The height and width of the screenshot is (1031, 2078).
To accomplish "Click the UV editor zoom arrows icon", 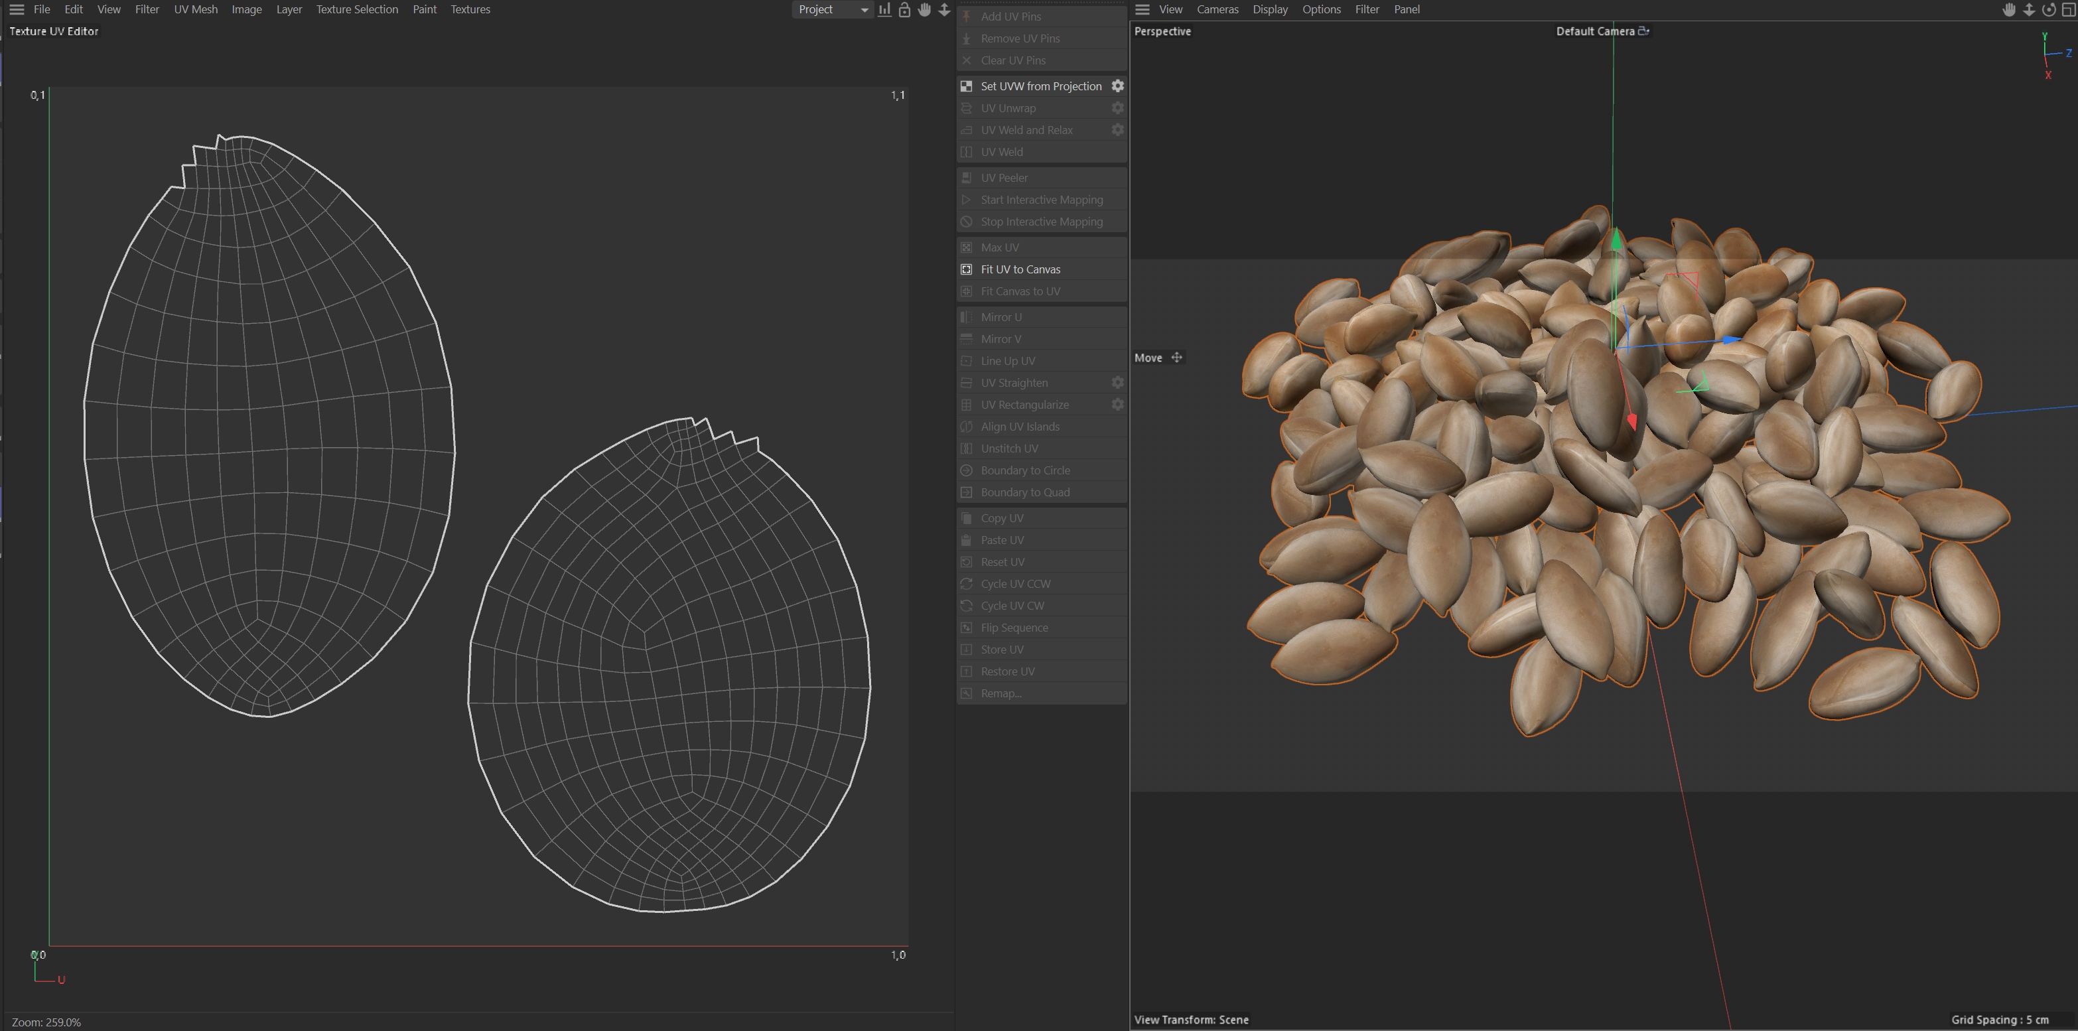I will (944, 10).
